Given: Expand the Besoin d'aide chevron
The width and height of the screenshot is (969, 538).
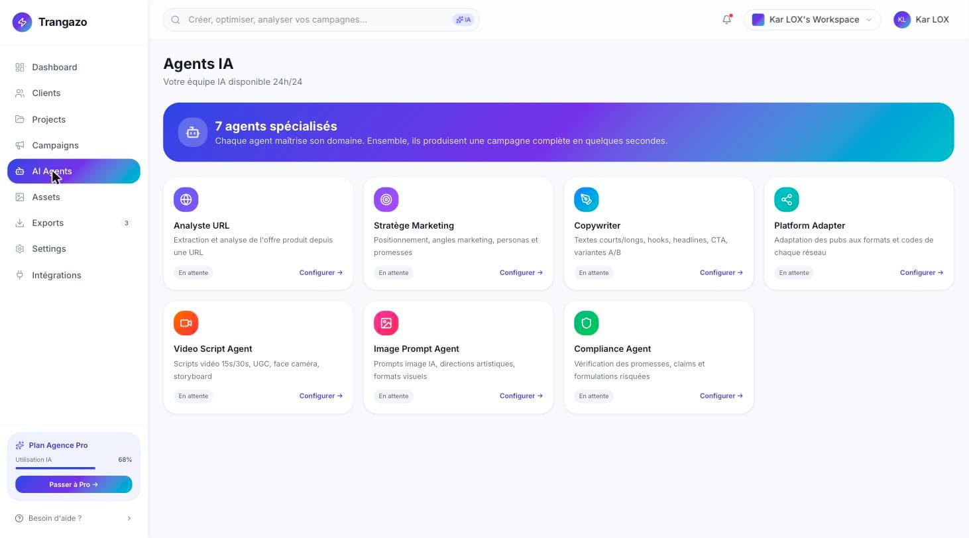Looking at the screenshot, I should 129,518.
